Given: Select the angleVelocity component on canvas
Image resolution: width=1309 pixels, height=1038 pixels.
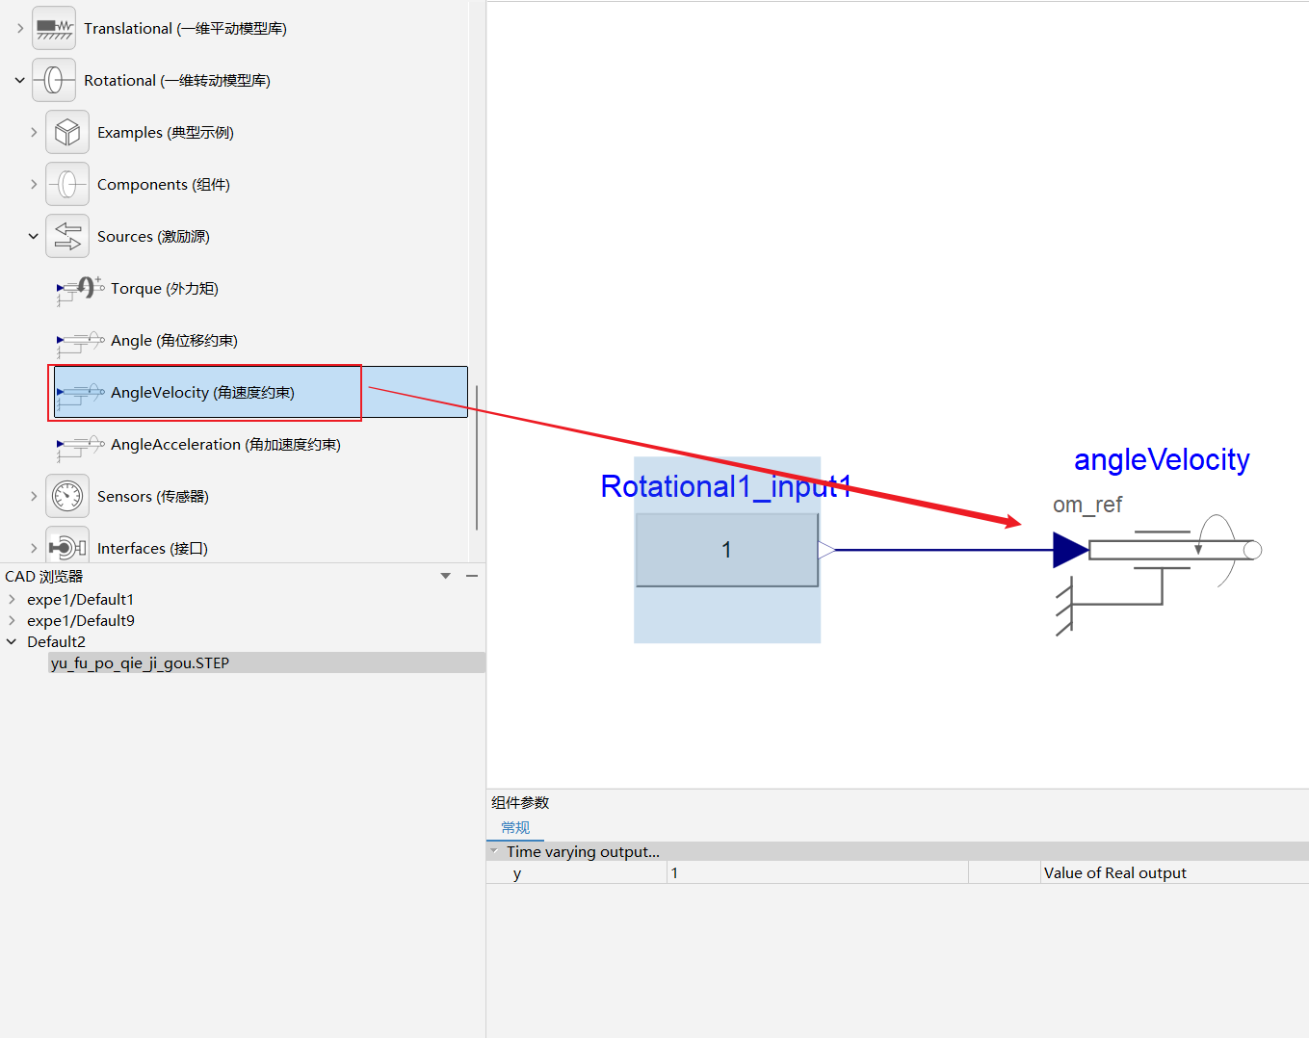Looking at the screenshot, I should 1159,575.
